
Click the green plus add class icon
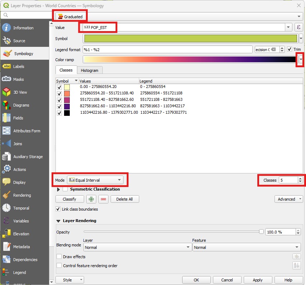pyautogui.click(x=91, y=199)
